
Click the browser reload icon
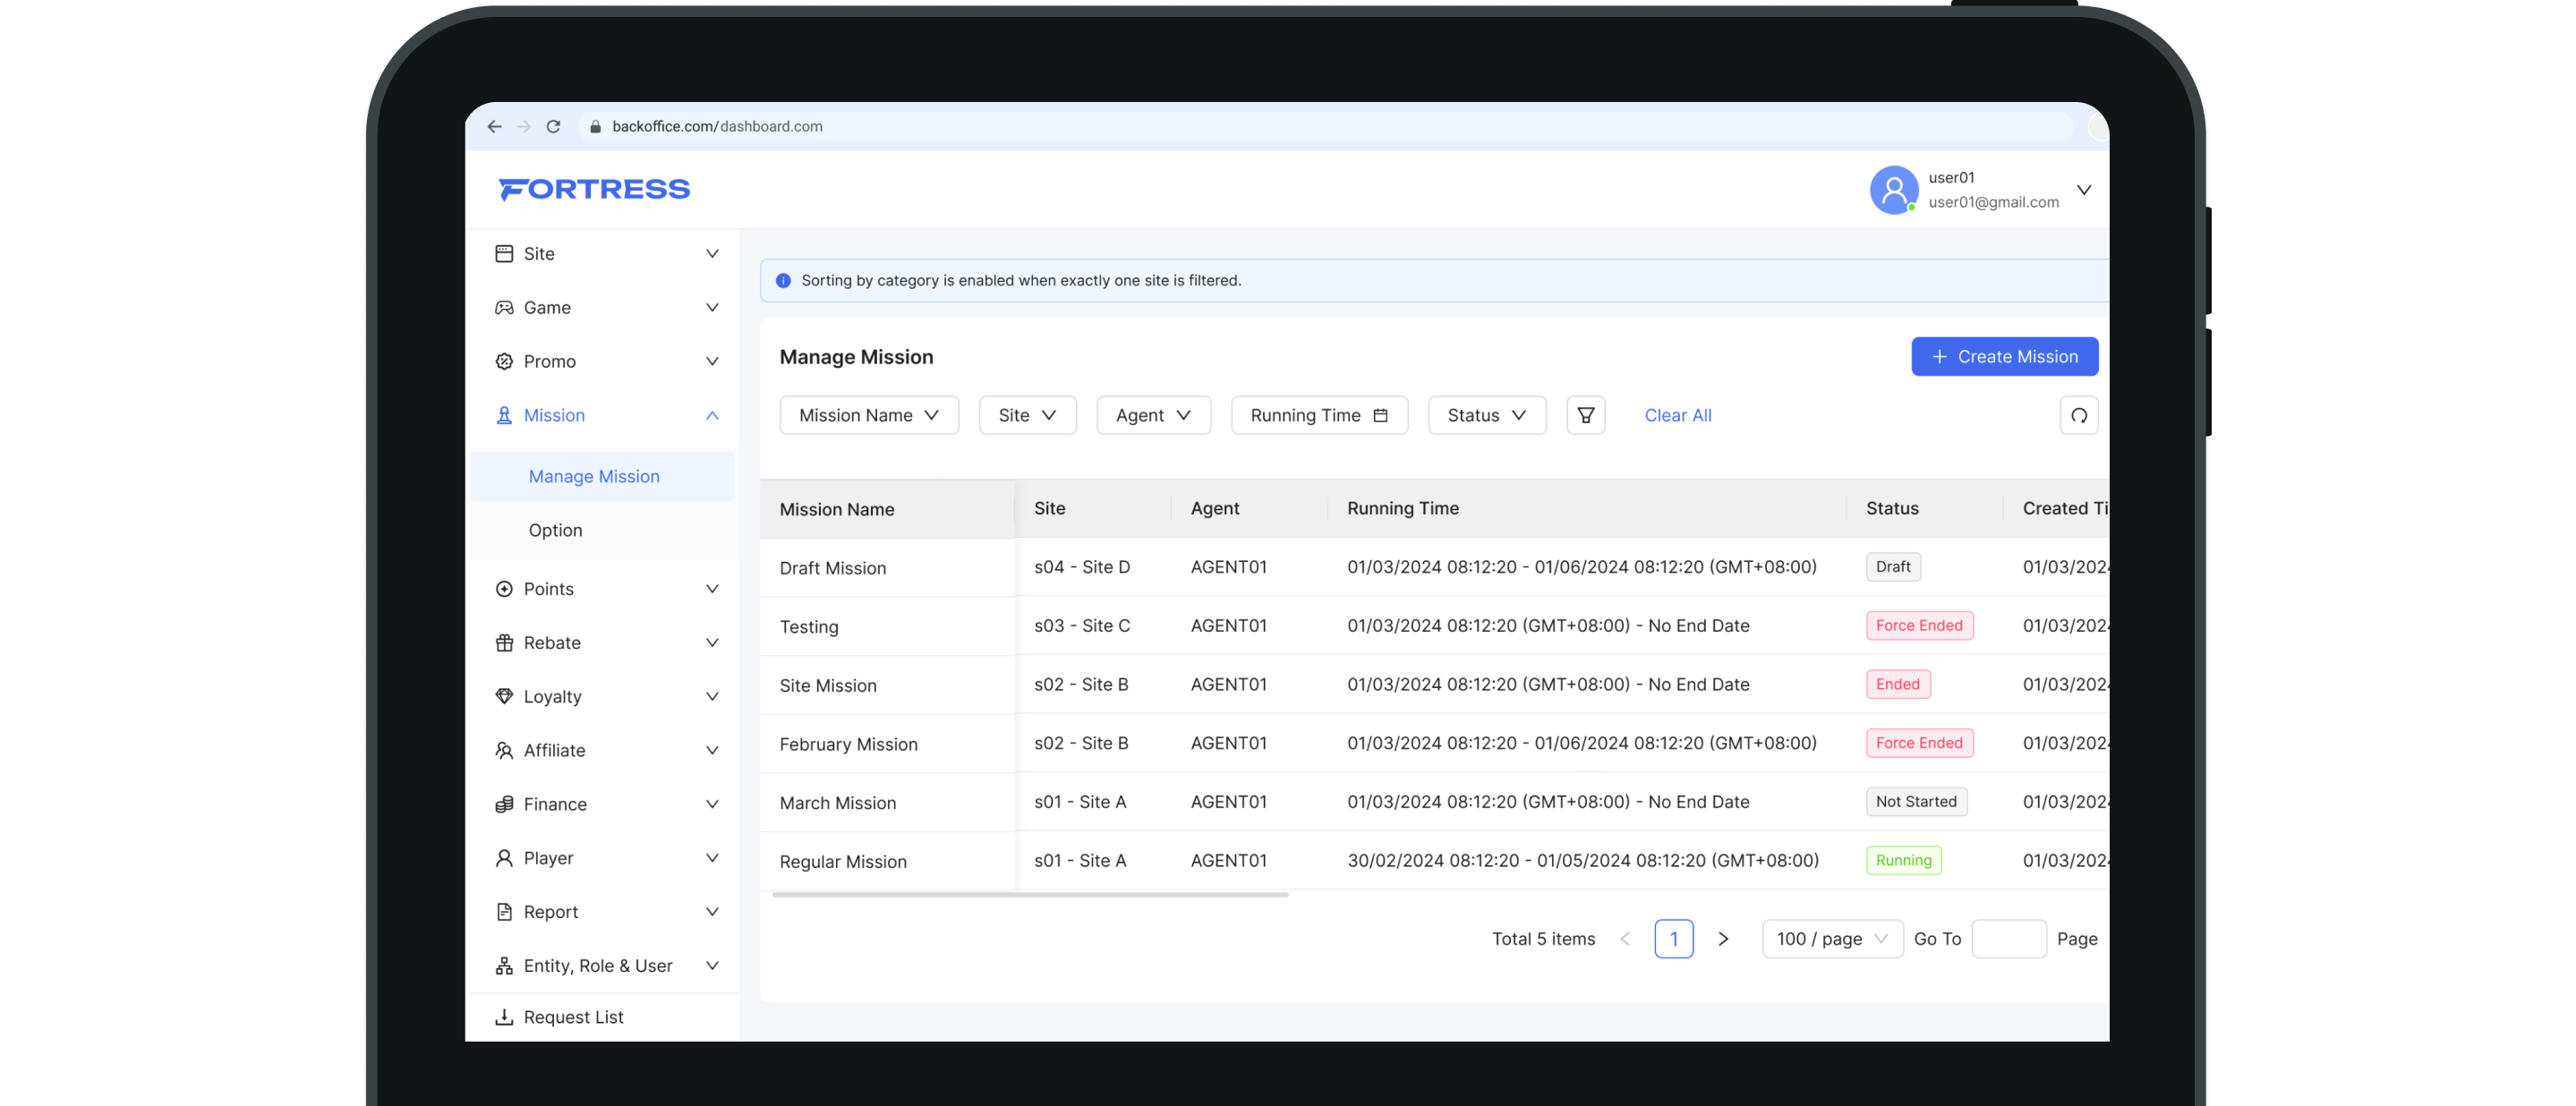(553, 127)
